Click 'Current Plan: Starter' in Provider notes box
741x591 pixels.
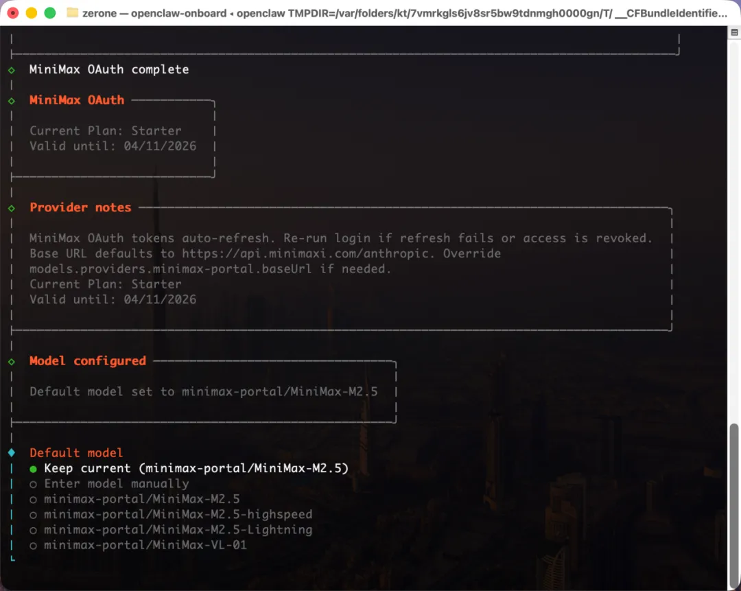(x=106, y=284)
